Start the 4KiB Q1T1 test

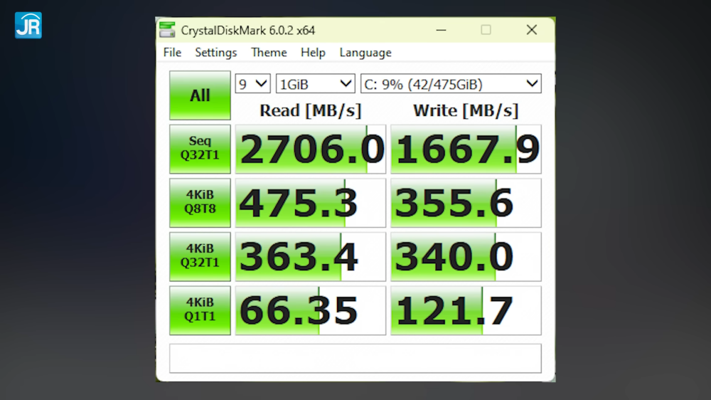tap(200, 310)
